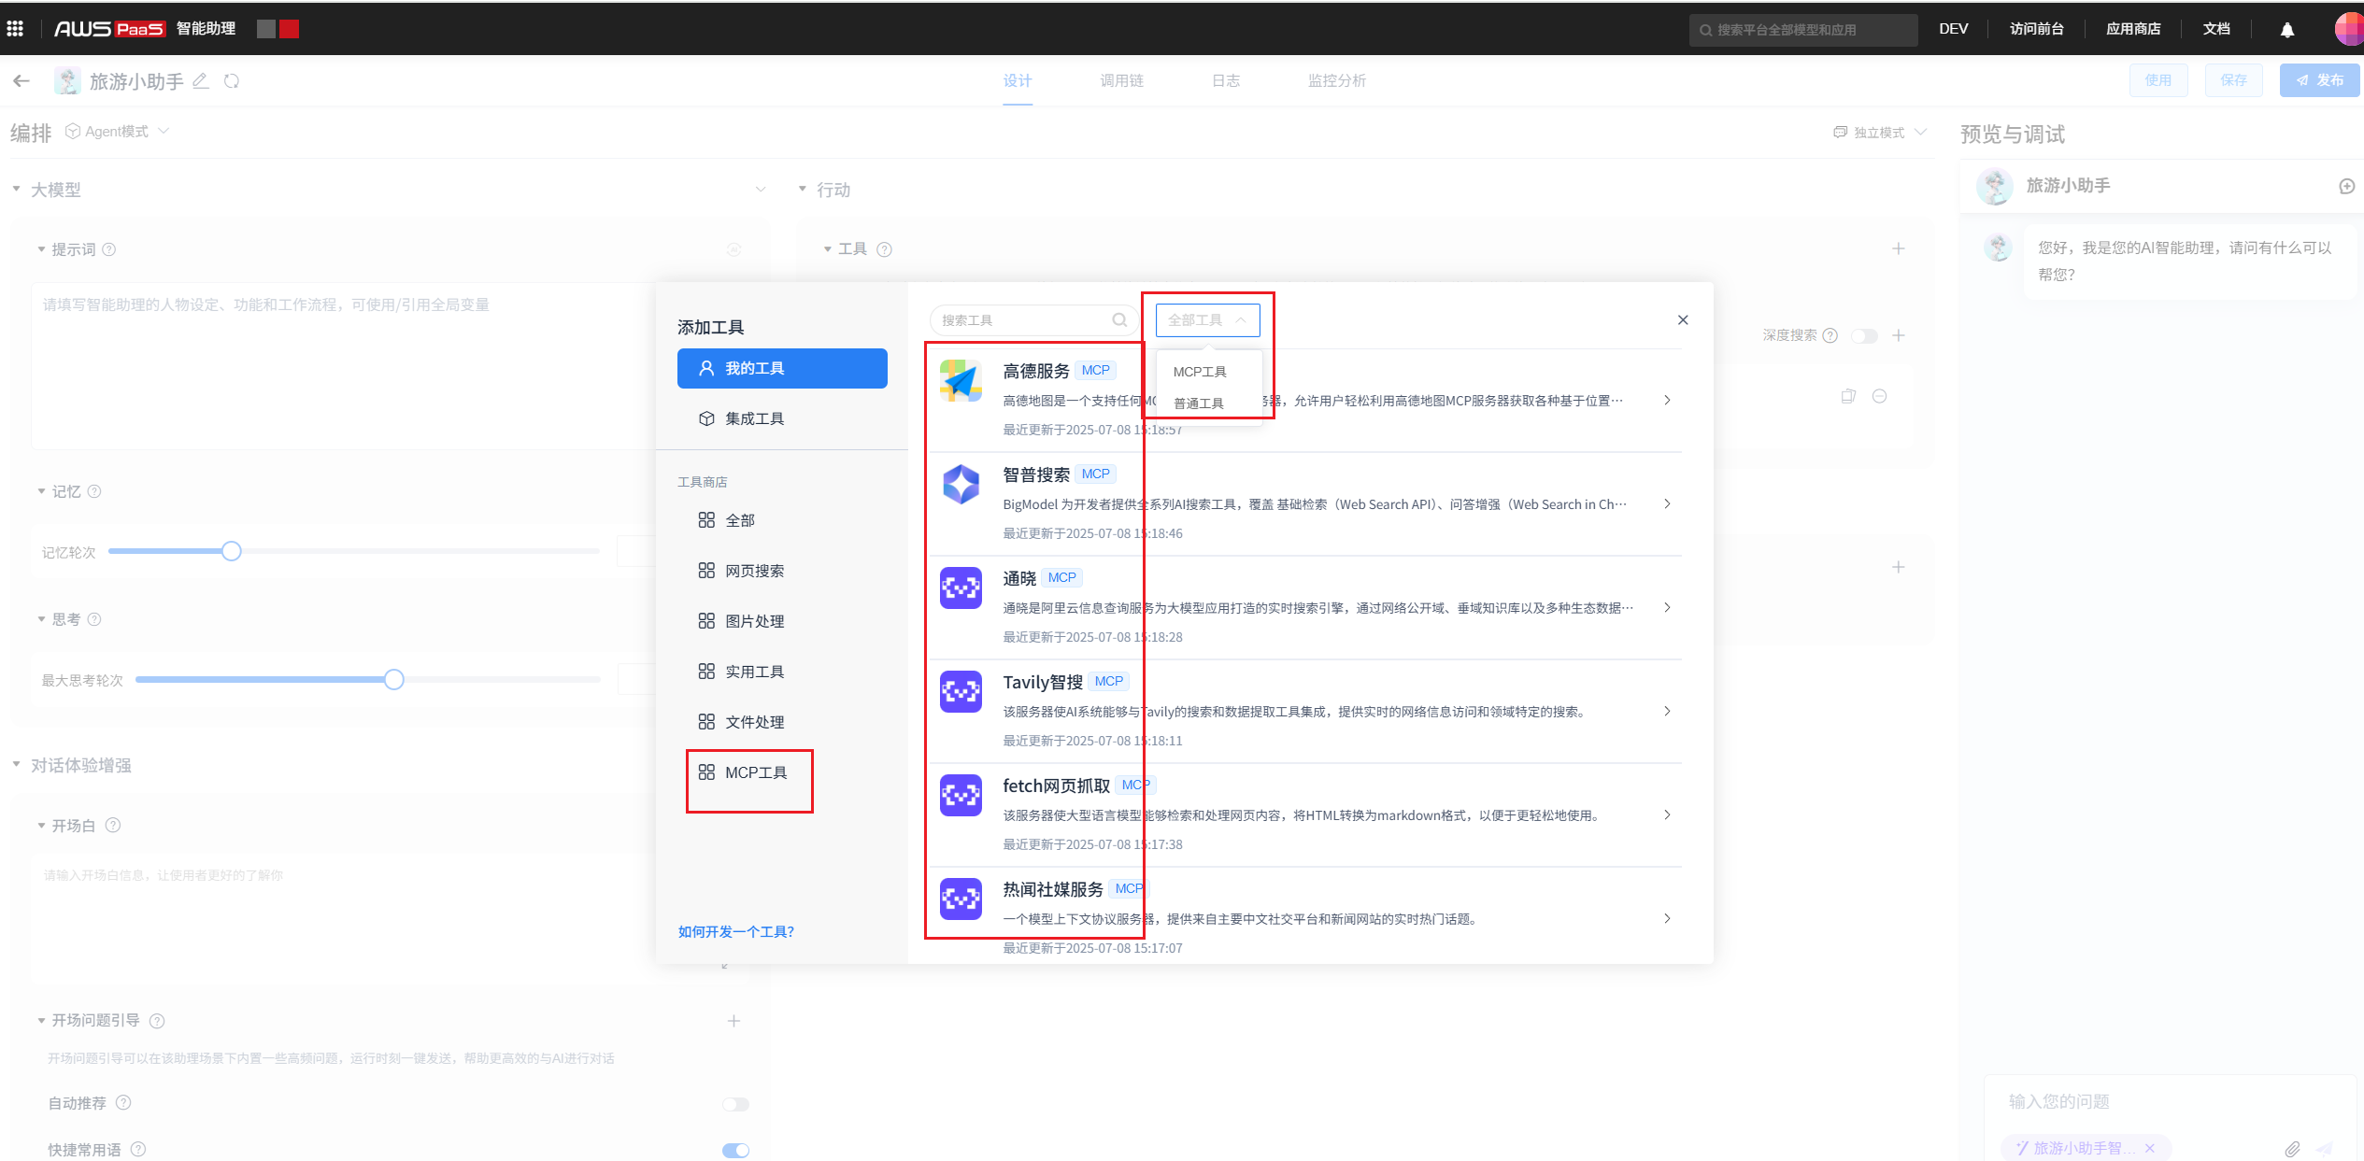The image size is (2364, 1161).
Task: Click the 使用 button
Action: (2158, 80)
